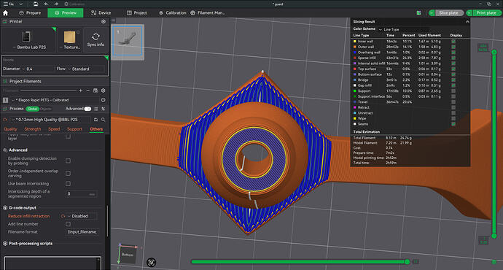Image resolution: width=503 pixels, height=270 pixels.
Task: Switch to the Prepare tab
Action: coord(30,13)
